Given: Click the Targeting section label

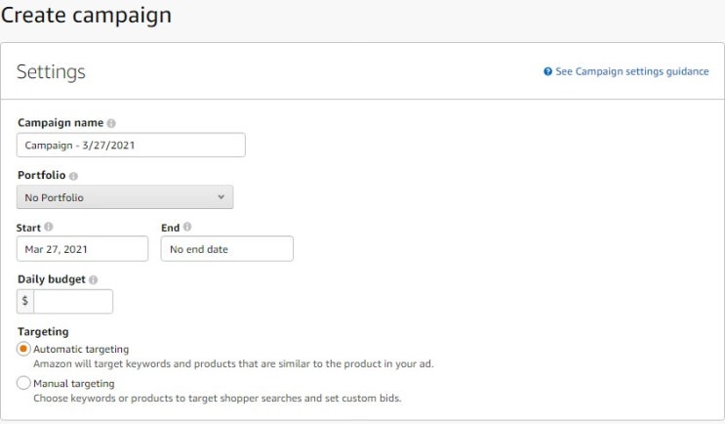Looking at the screenshot, I should pos(43,332).
